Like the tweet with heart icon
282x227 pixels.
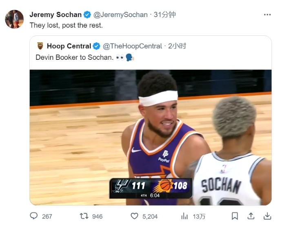134,216
